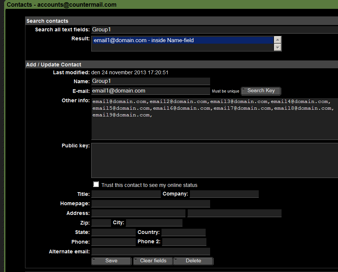Screen dimensions: 338x272
Task: Focus the Company input field
Action: pyautogui.click(x=224, y=194)
